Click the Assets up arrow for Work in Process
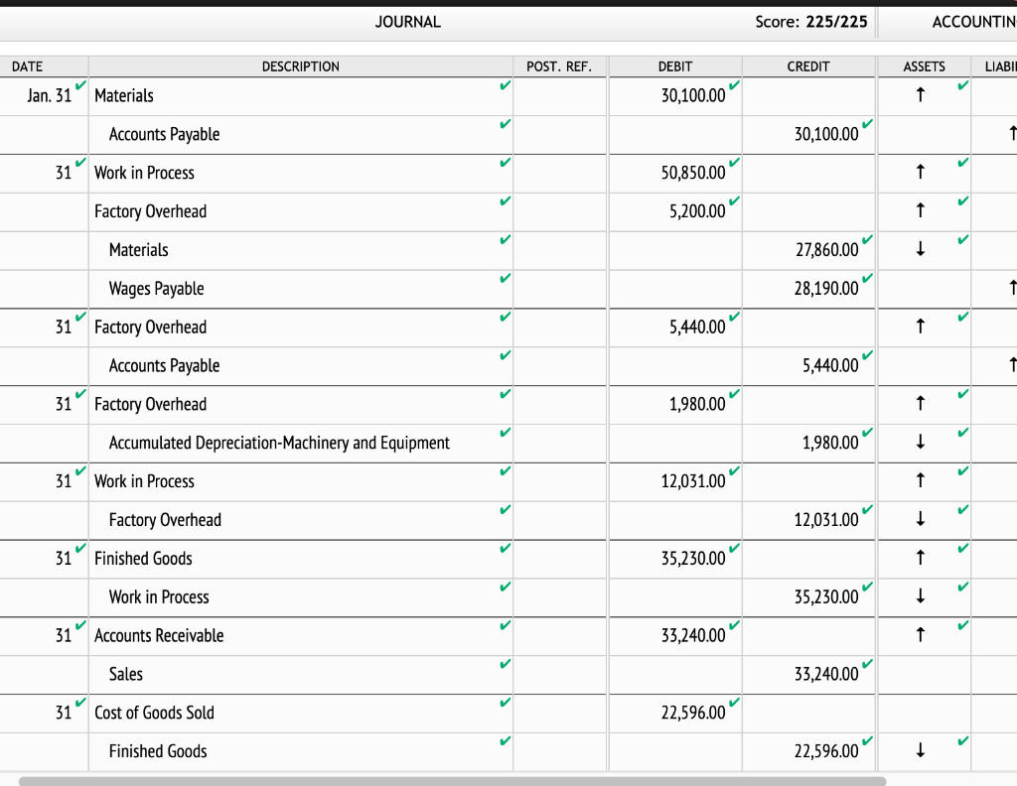Viewport: 1017px width, 786px height. tap(922, 173)
